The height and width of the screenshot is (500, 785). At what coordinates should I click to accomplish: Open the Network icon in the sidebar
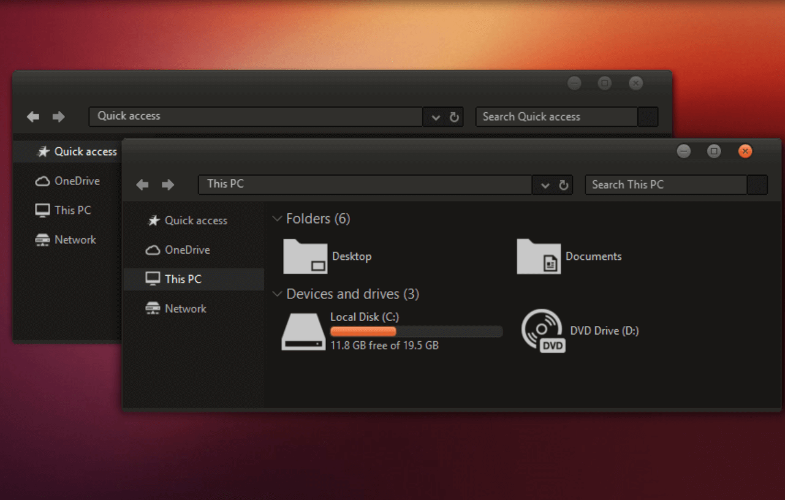(x=151, y=308)
